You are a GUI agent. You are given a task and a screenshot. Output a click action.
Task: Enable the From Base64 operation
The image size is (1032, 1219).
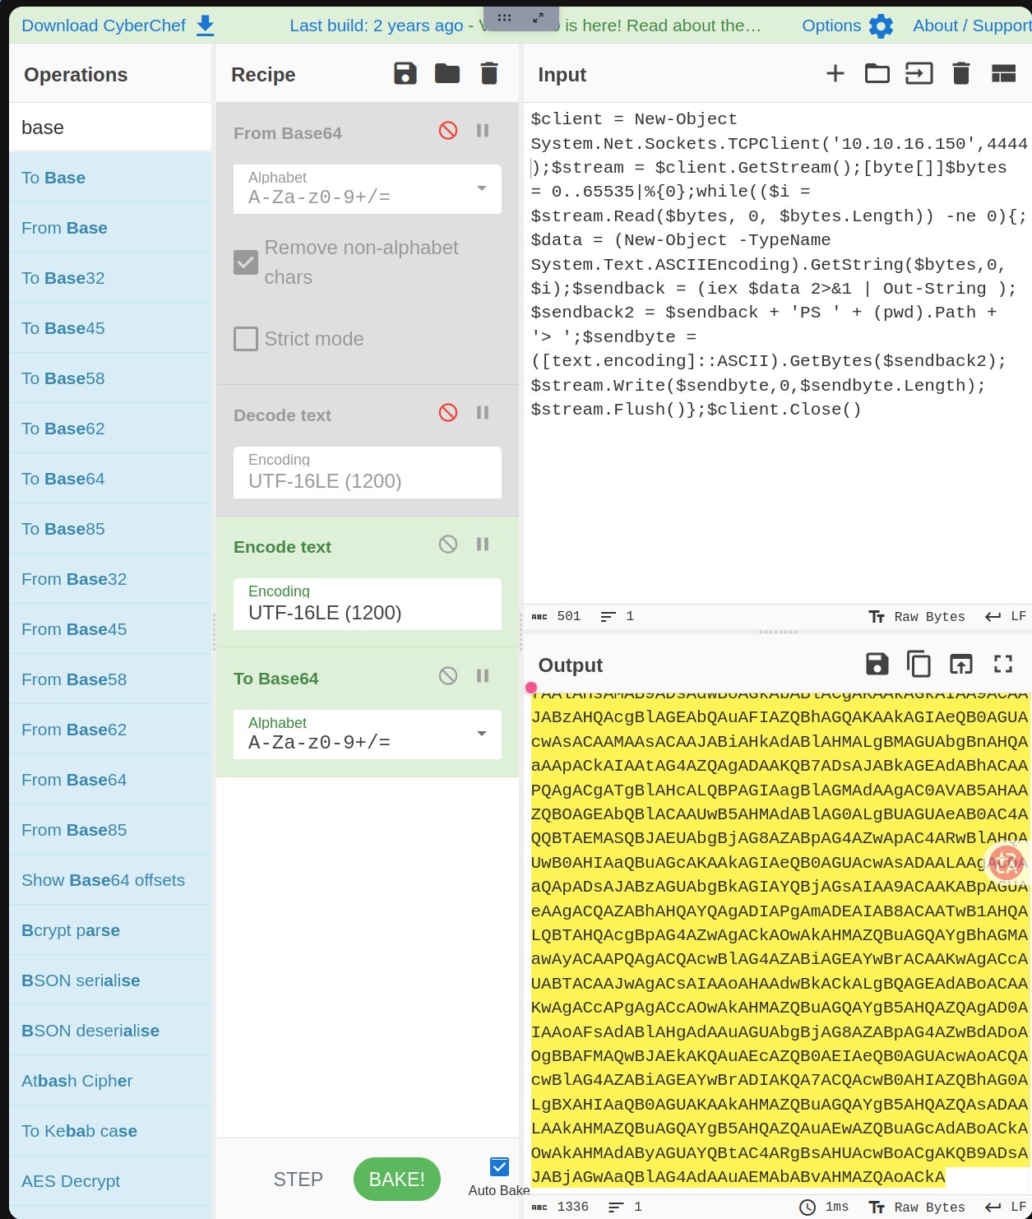[448, 130]
